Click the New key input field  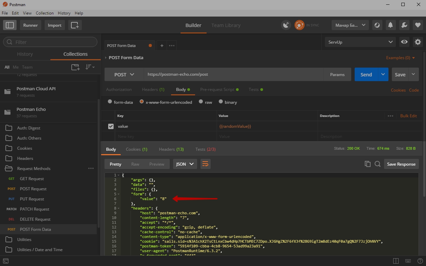pos(166,137)
